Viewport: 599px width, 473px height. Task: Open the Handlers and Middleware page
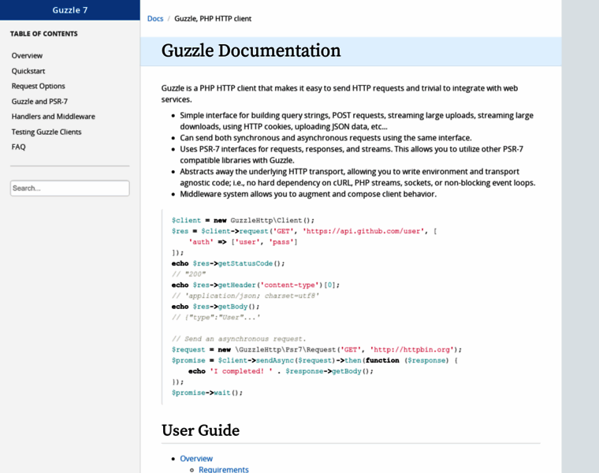click(53, 117)
